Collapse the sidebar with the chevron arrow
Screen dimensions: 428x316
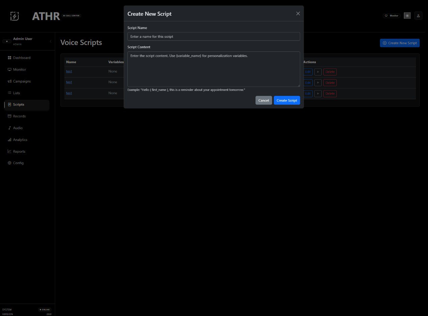tap(50, 41)
